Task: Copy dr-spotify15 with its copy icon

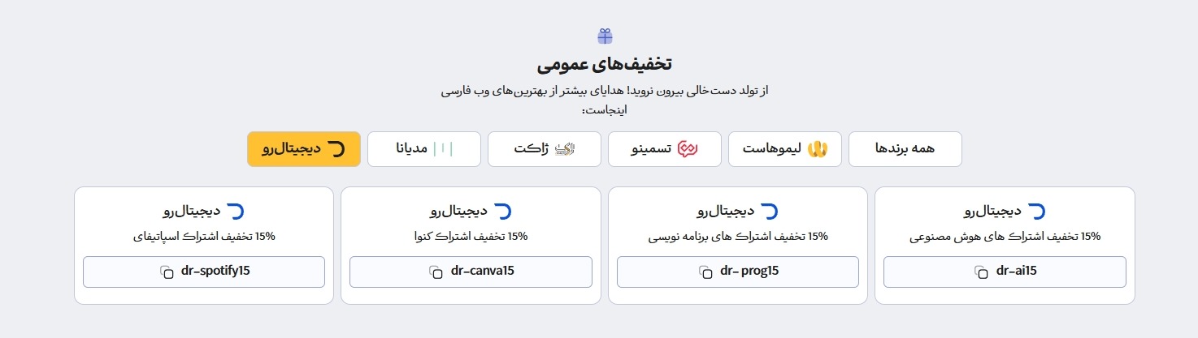Action: click(x=166, y=272)
